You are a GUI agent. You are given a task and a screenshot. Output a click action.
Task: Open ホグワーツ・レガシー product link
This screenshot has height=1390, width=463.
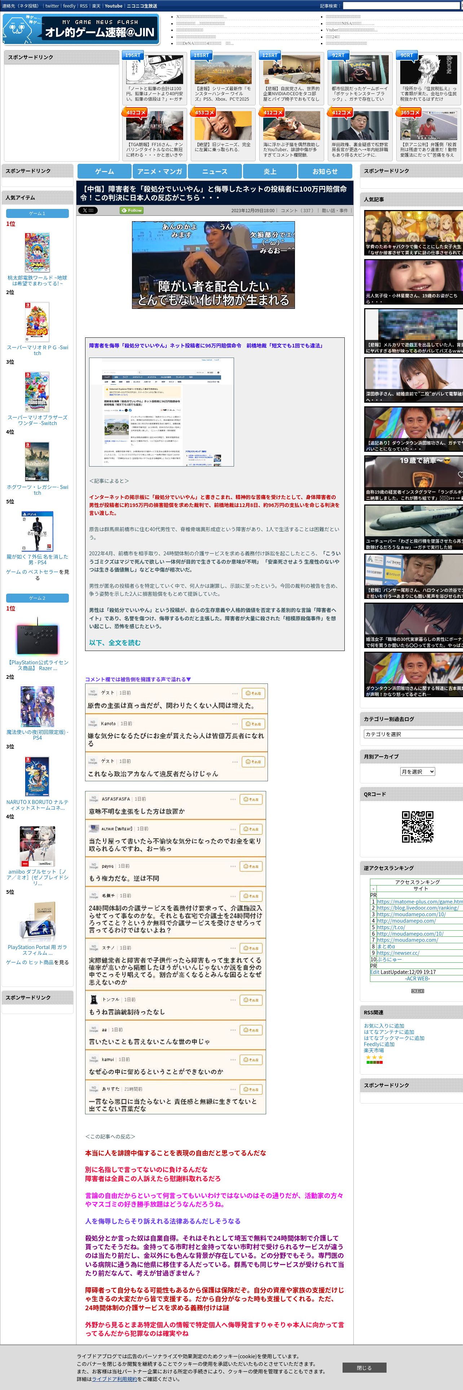pos(37,489)
